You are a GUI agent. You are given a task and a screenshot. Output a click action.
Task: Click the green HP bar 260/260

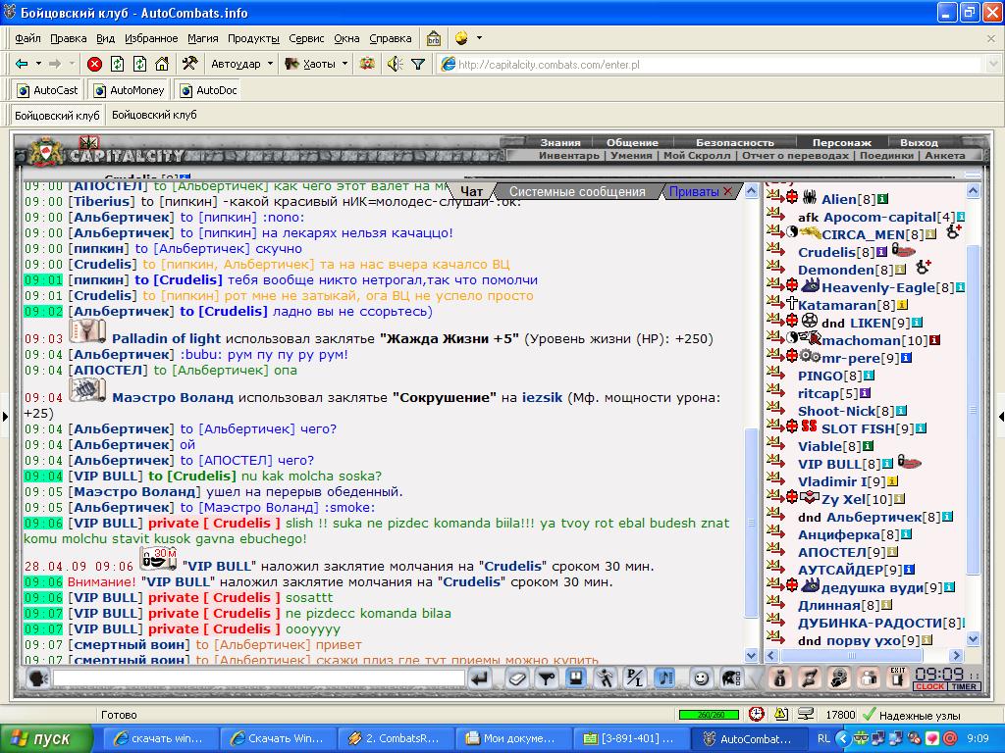(709, 715)
